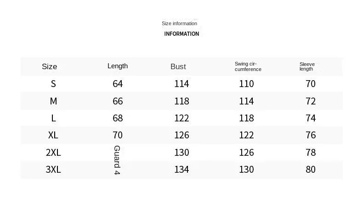Select the XL size row label
This screenshot has width=363, height=197.
[x=53, y=135]
